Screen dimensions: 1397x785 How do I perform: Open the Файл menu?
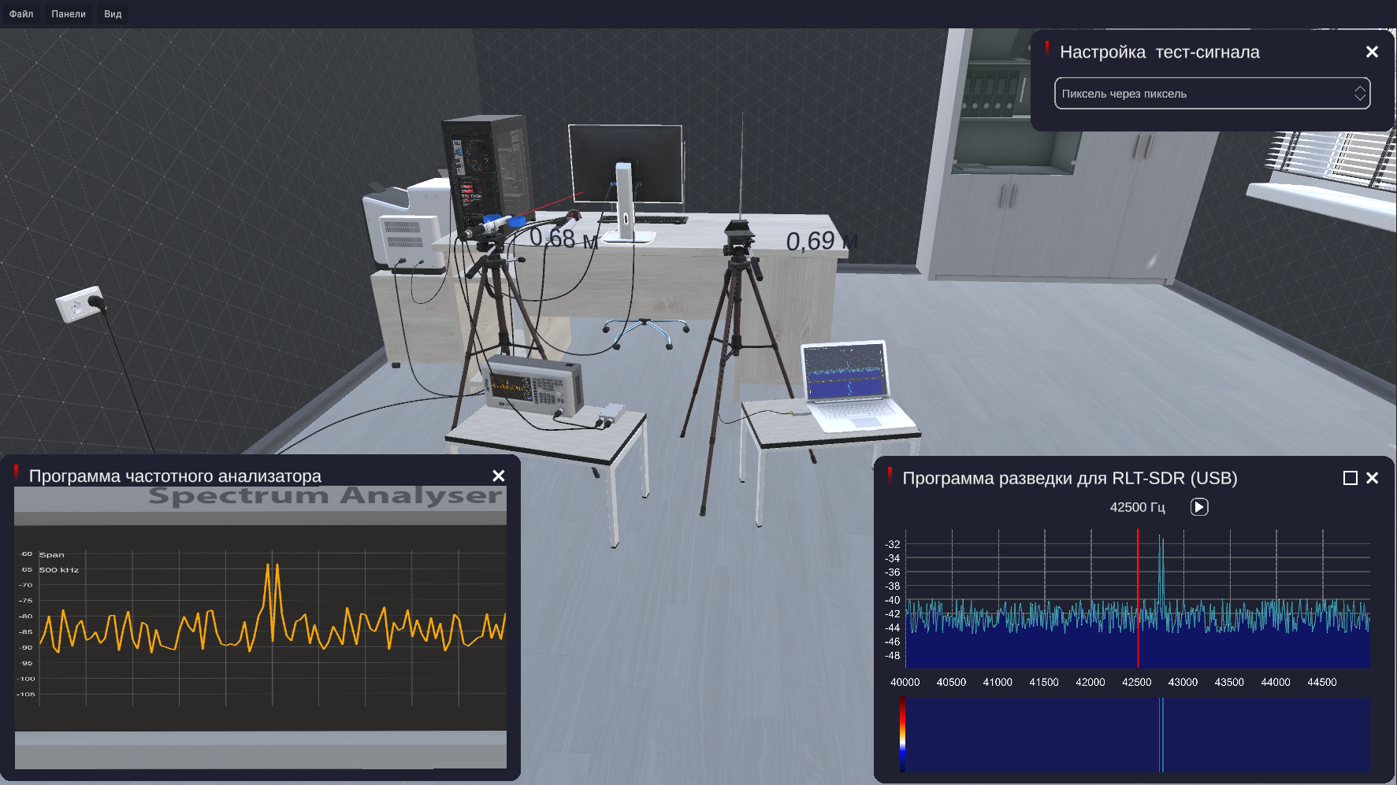click(21, 14)
